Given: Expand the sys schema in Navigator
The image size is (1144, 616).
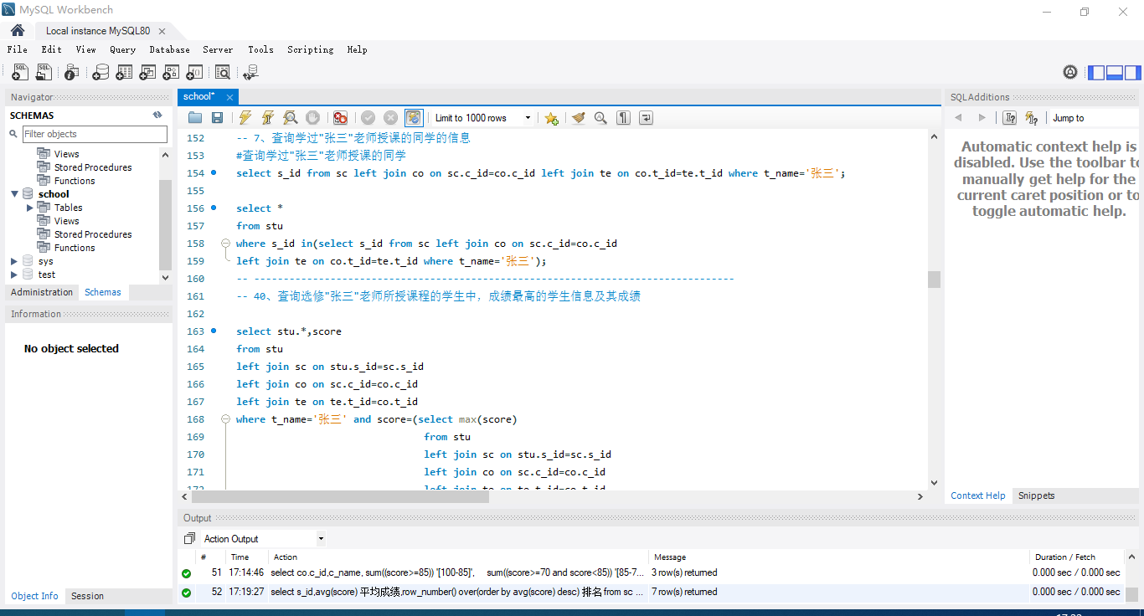Looking at the screenshot, I should click(x=13, y=261).
